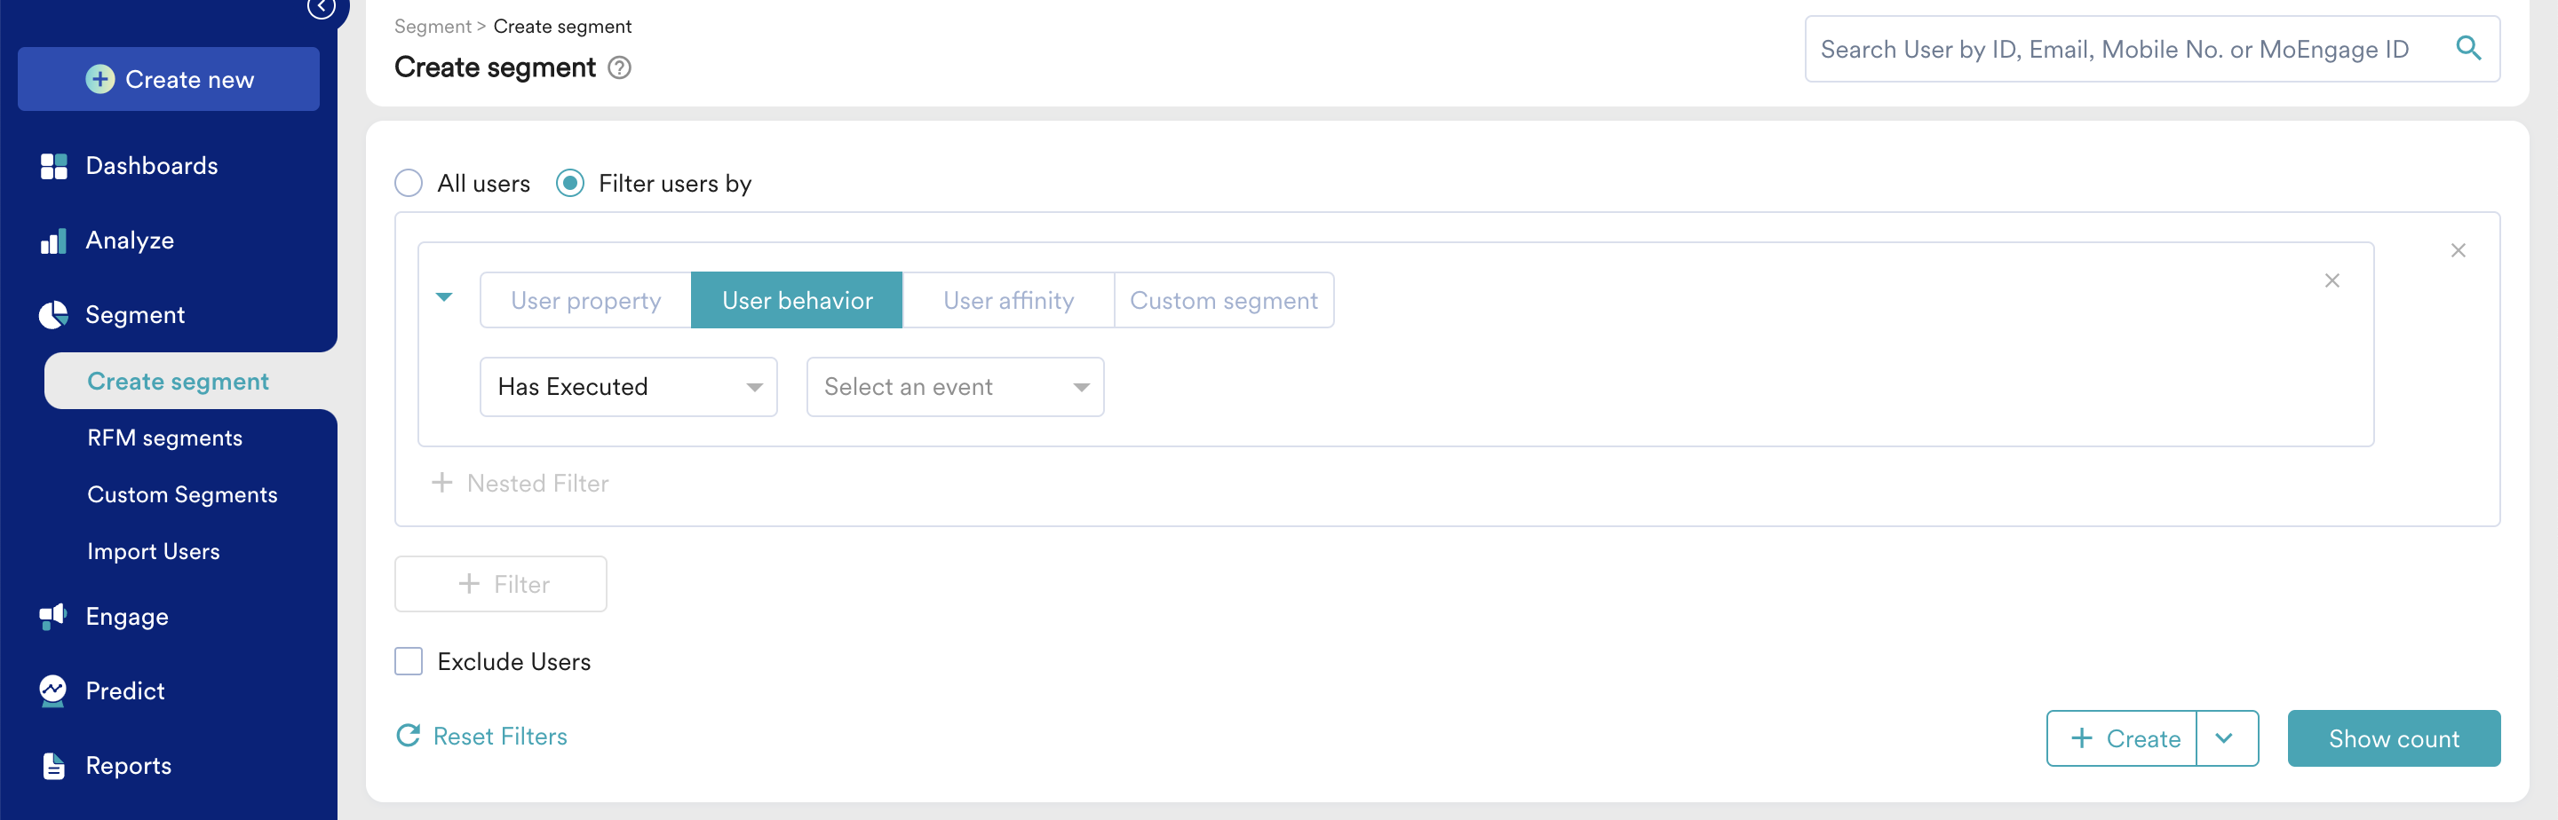
Task: Click the Show count button
Action: [x=2395, y=737]
